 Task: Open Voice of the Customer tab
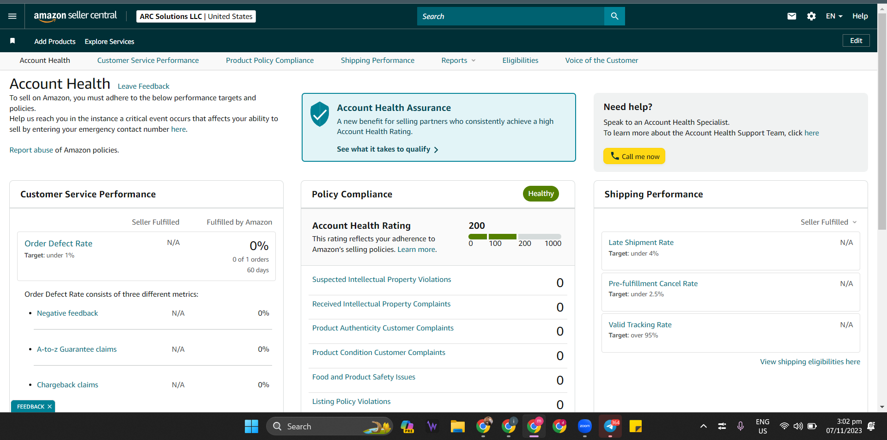[601, 61]
